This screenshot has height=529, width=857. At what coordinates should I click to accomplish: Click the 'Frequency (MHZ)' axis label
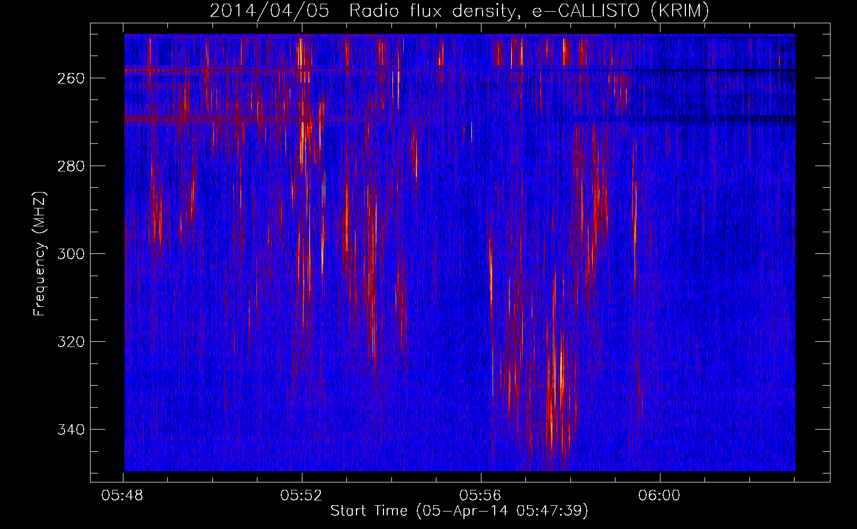pos(40,254)
